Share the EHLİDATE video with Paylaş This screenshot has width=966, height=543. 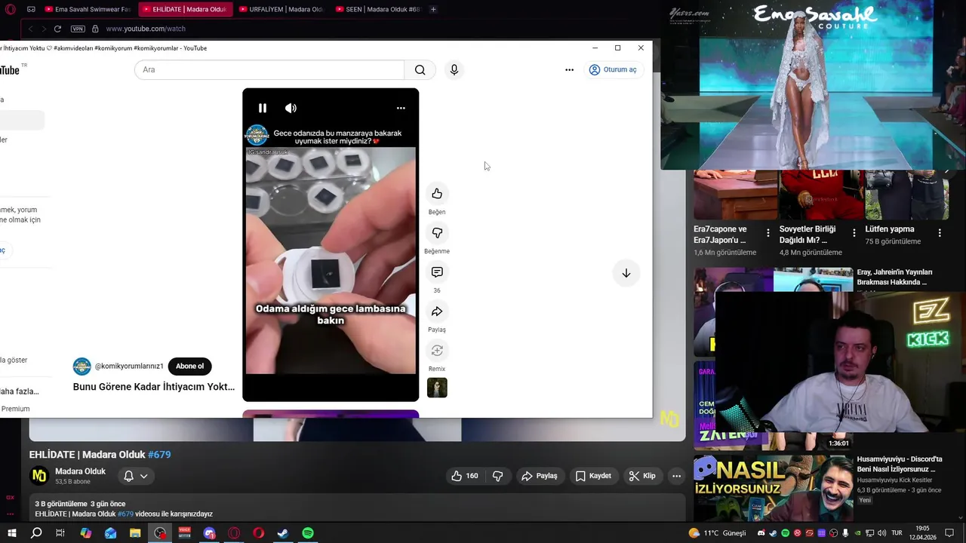pos(539,476)
